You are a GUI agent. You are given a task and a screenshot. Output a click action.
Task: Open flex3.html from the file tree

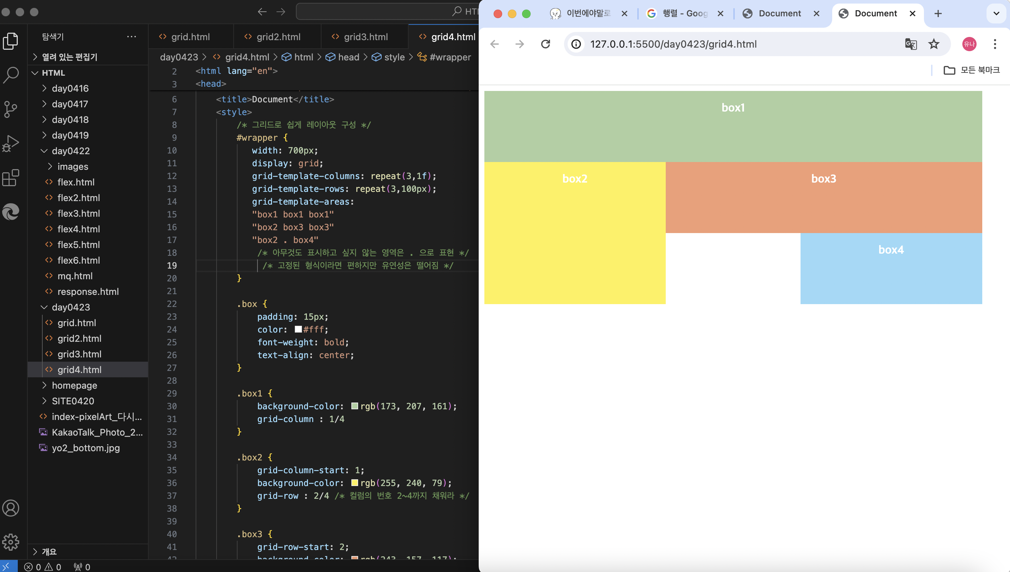tap(79, 213)
